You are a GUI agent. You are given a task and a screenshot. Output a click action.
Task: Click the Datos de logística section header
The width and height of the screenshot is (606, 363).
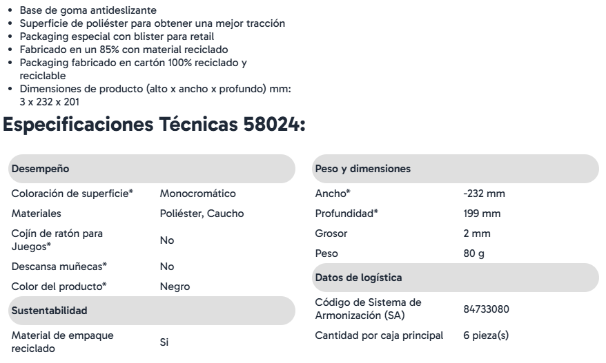456,278
